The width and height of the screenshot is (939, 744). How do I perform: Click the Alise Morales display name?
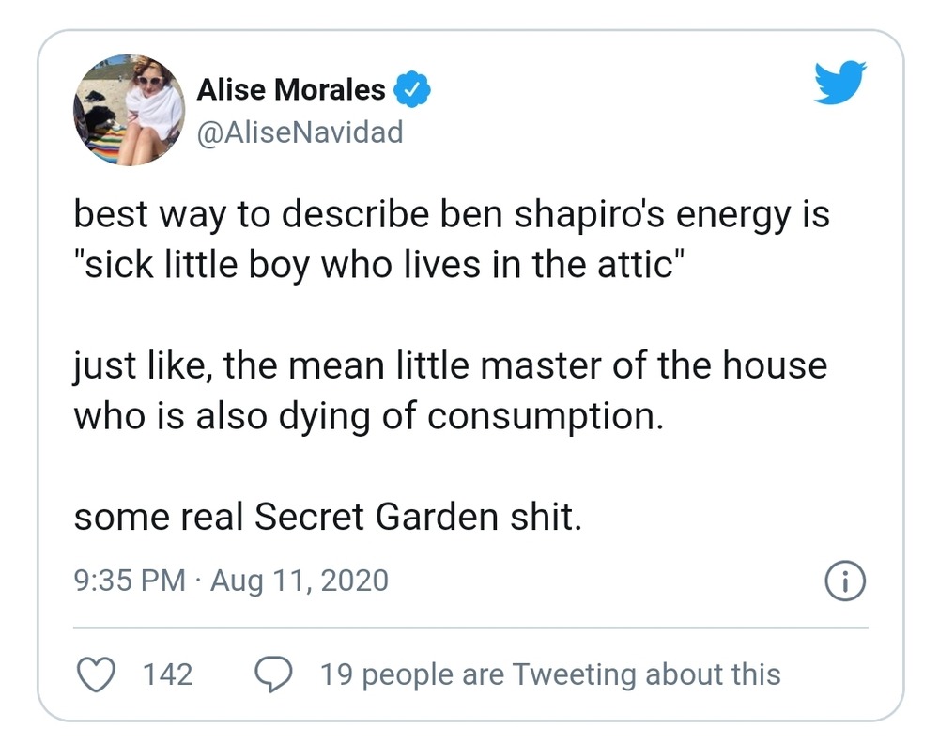point(291,90)
